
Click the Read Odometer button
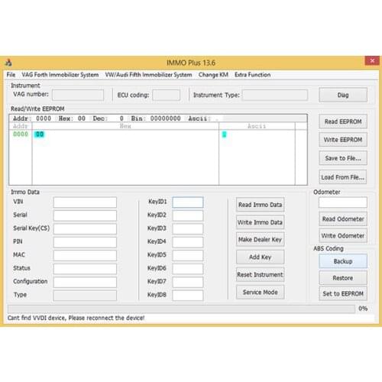pyautogui.click(x=343, y=219)
